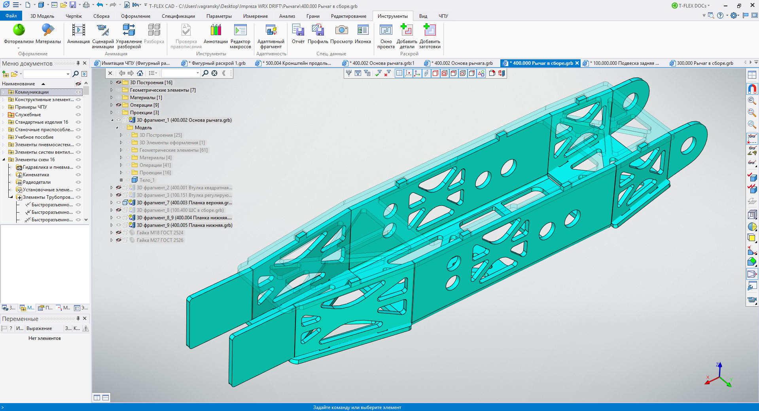Open Управление разборкой
This screenshot has height=411, width=759.
point(129,36)
